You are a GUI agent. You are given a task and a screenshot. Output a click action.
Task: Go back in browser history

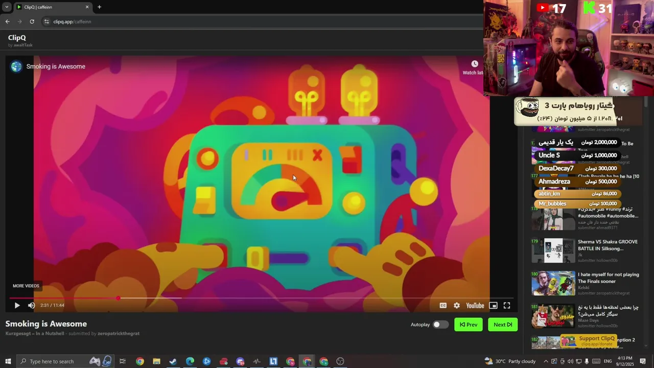(7, 21)
